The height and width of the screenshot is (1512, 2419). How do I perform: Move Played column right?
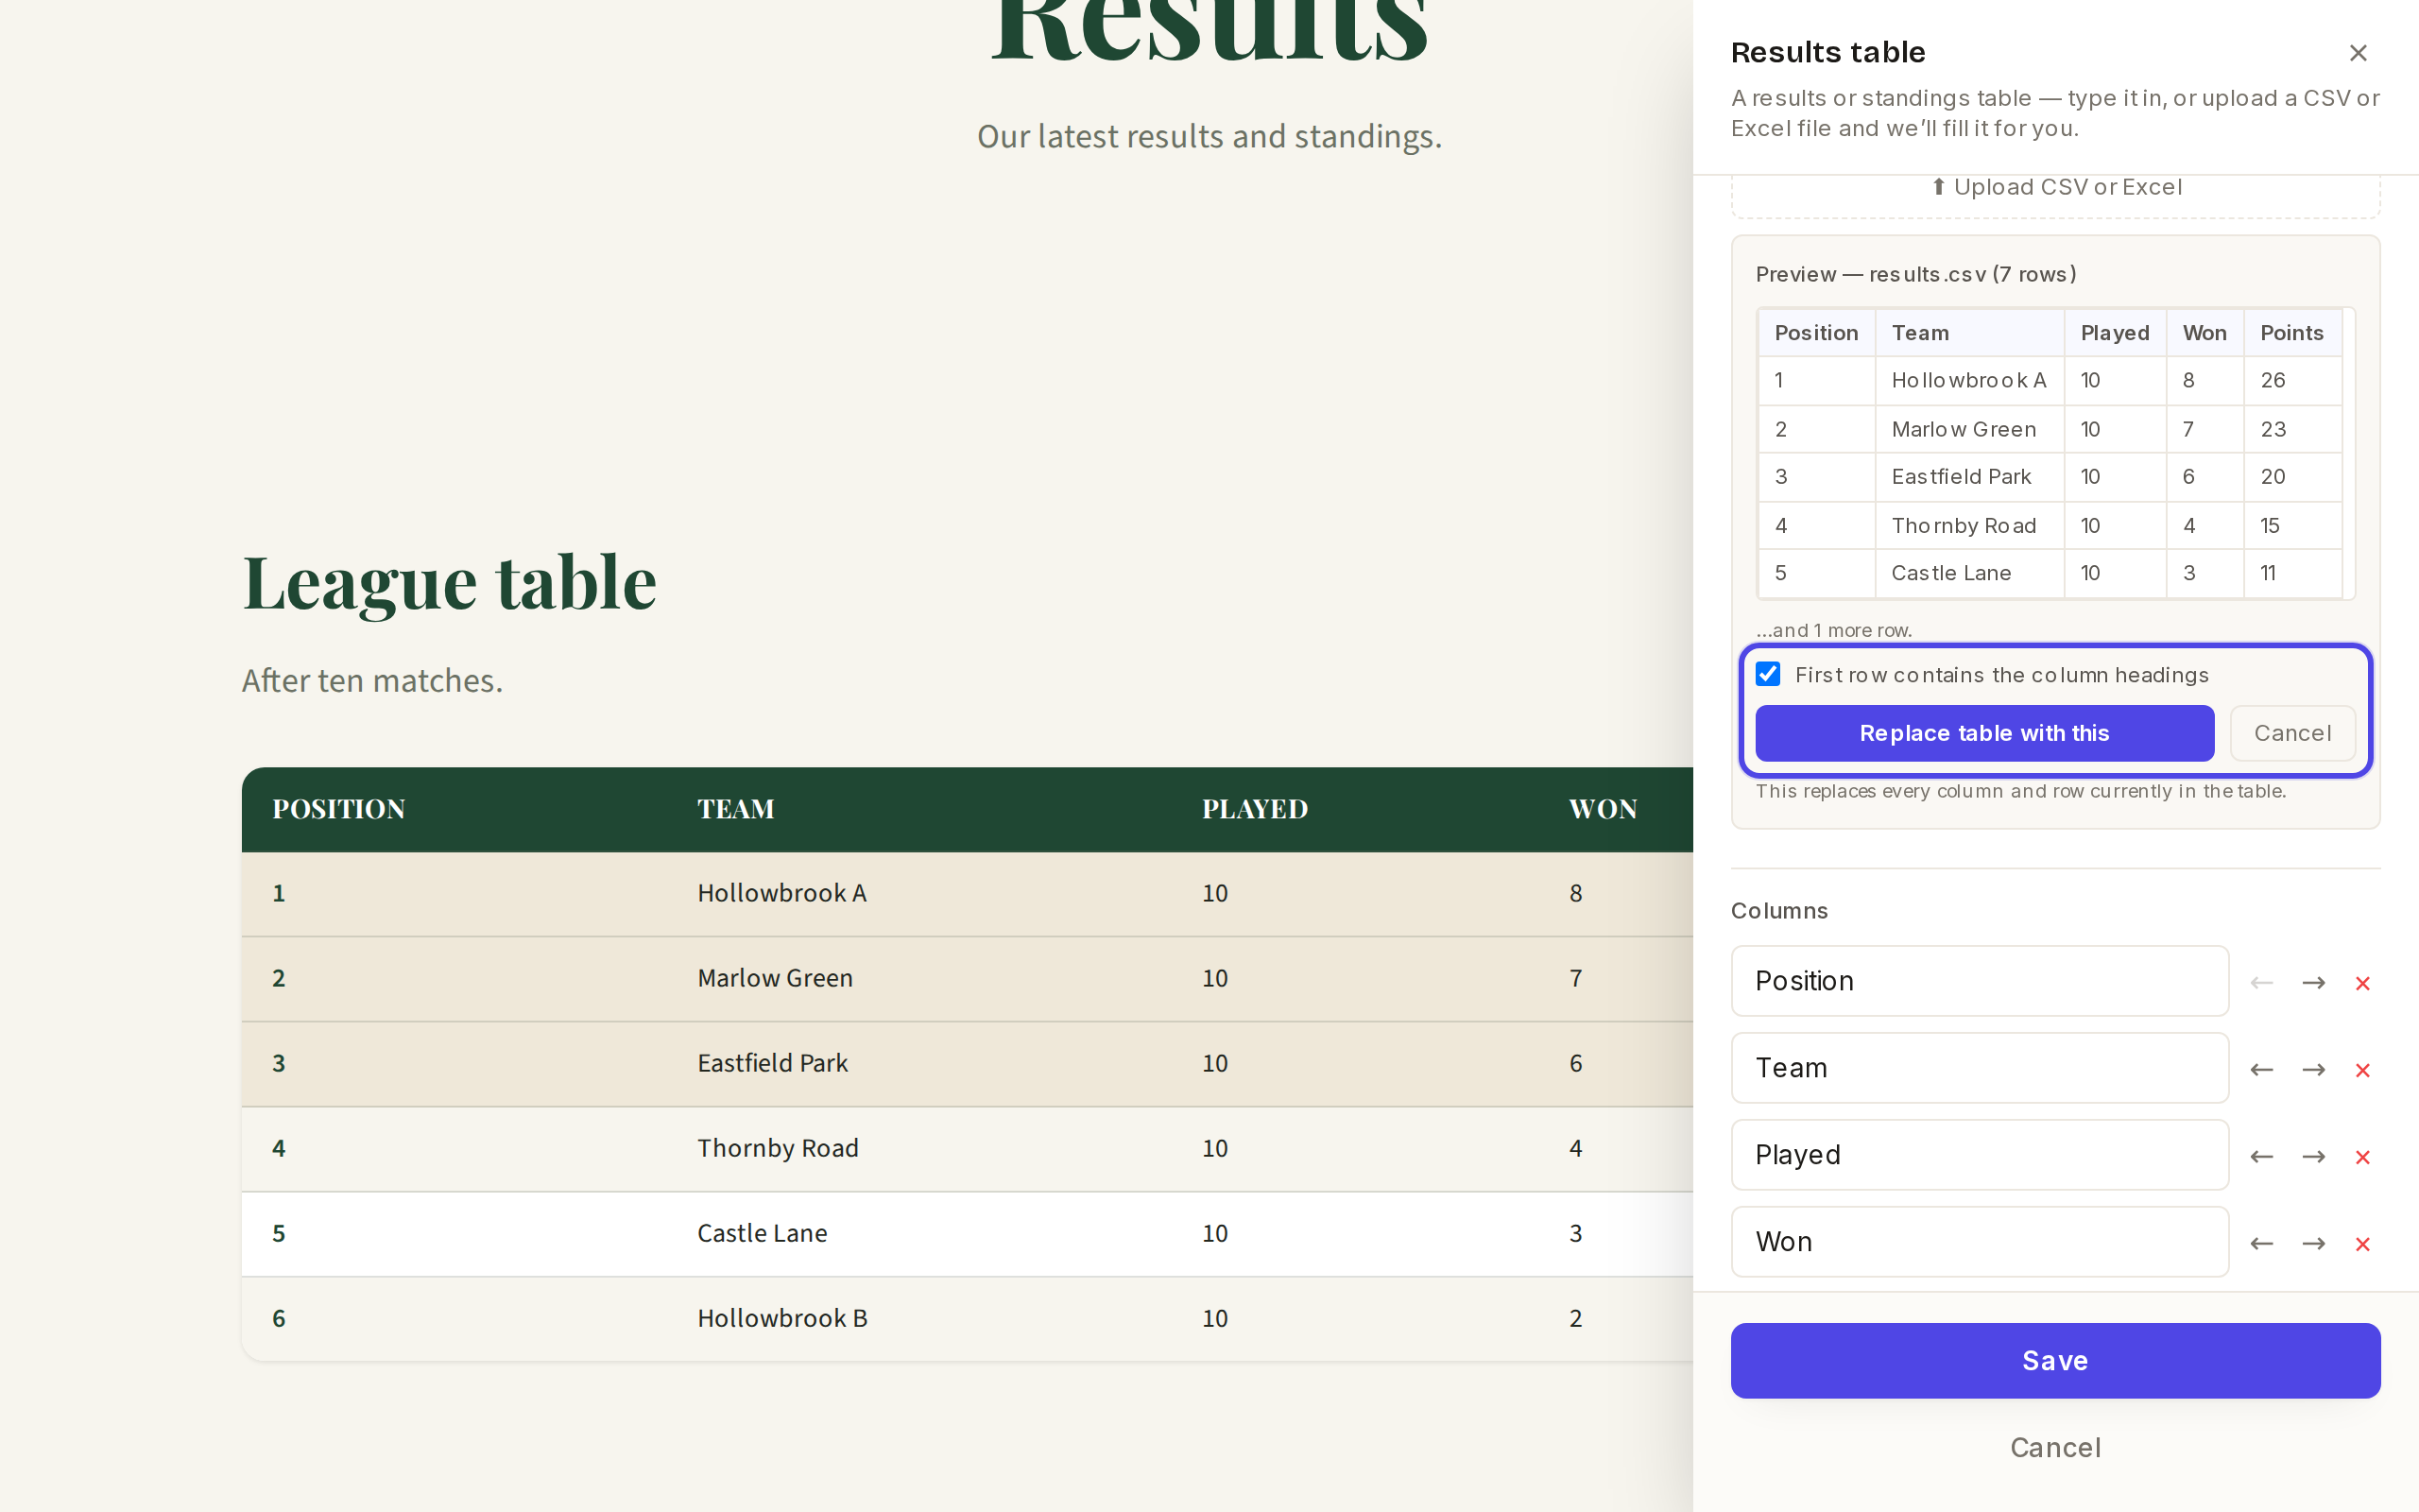point(2313,1157)
